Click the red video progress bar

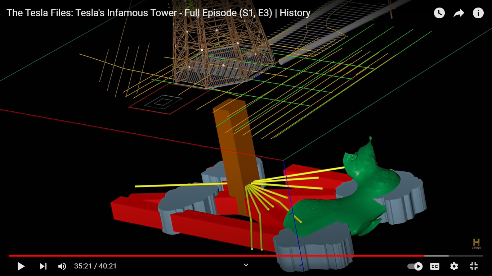click(x=246, y=256)
